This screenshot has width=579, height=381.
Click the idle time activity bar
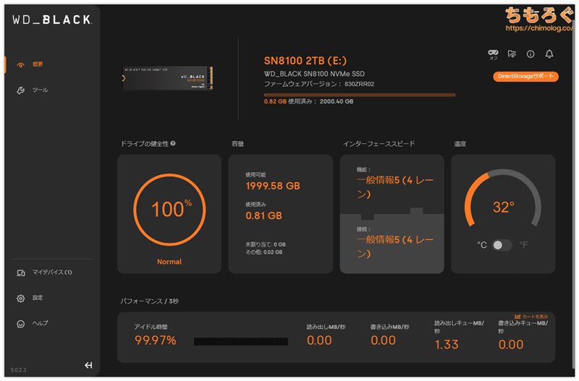(241, 341)
